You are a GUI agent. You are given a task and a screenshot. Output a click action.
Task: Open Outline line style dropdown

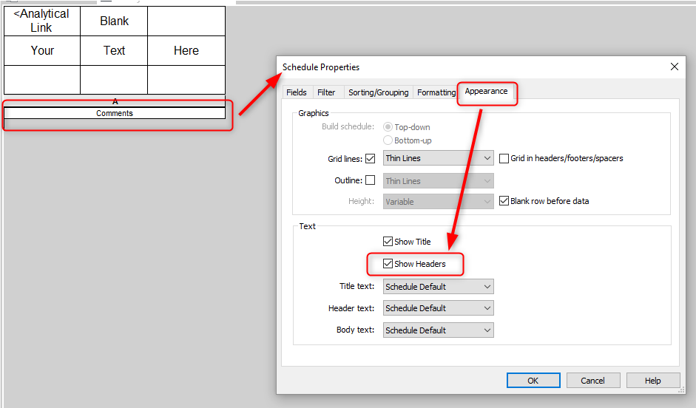[x=438, y=181]
